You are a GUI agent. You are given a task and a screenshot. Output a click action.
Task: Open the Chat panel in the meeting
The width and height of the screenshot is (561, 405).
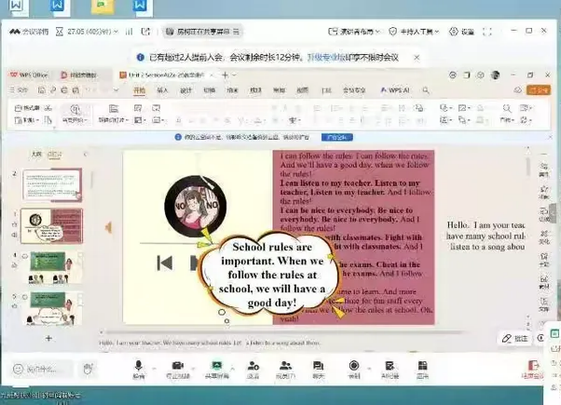[318, 370]
